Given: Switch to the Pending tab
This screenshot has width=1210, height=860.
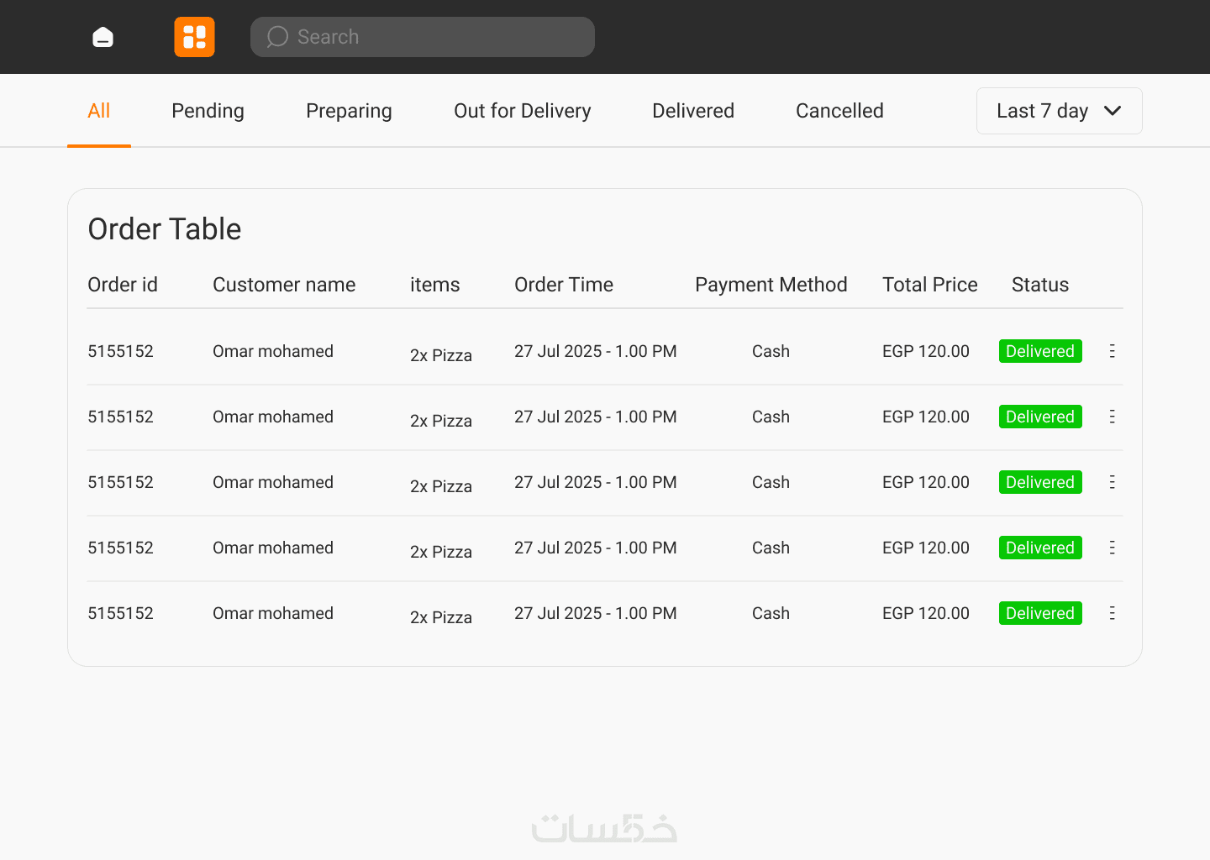Looking at the screenshot, I should (x=208, y=111).
